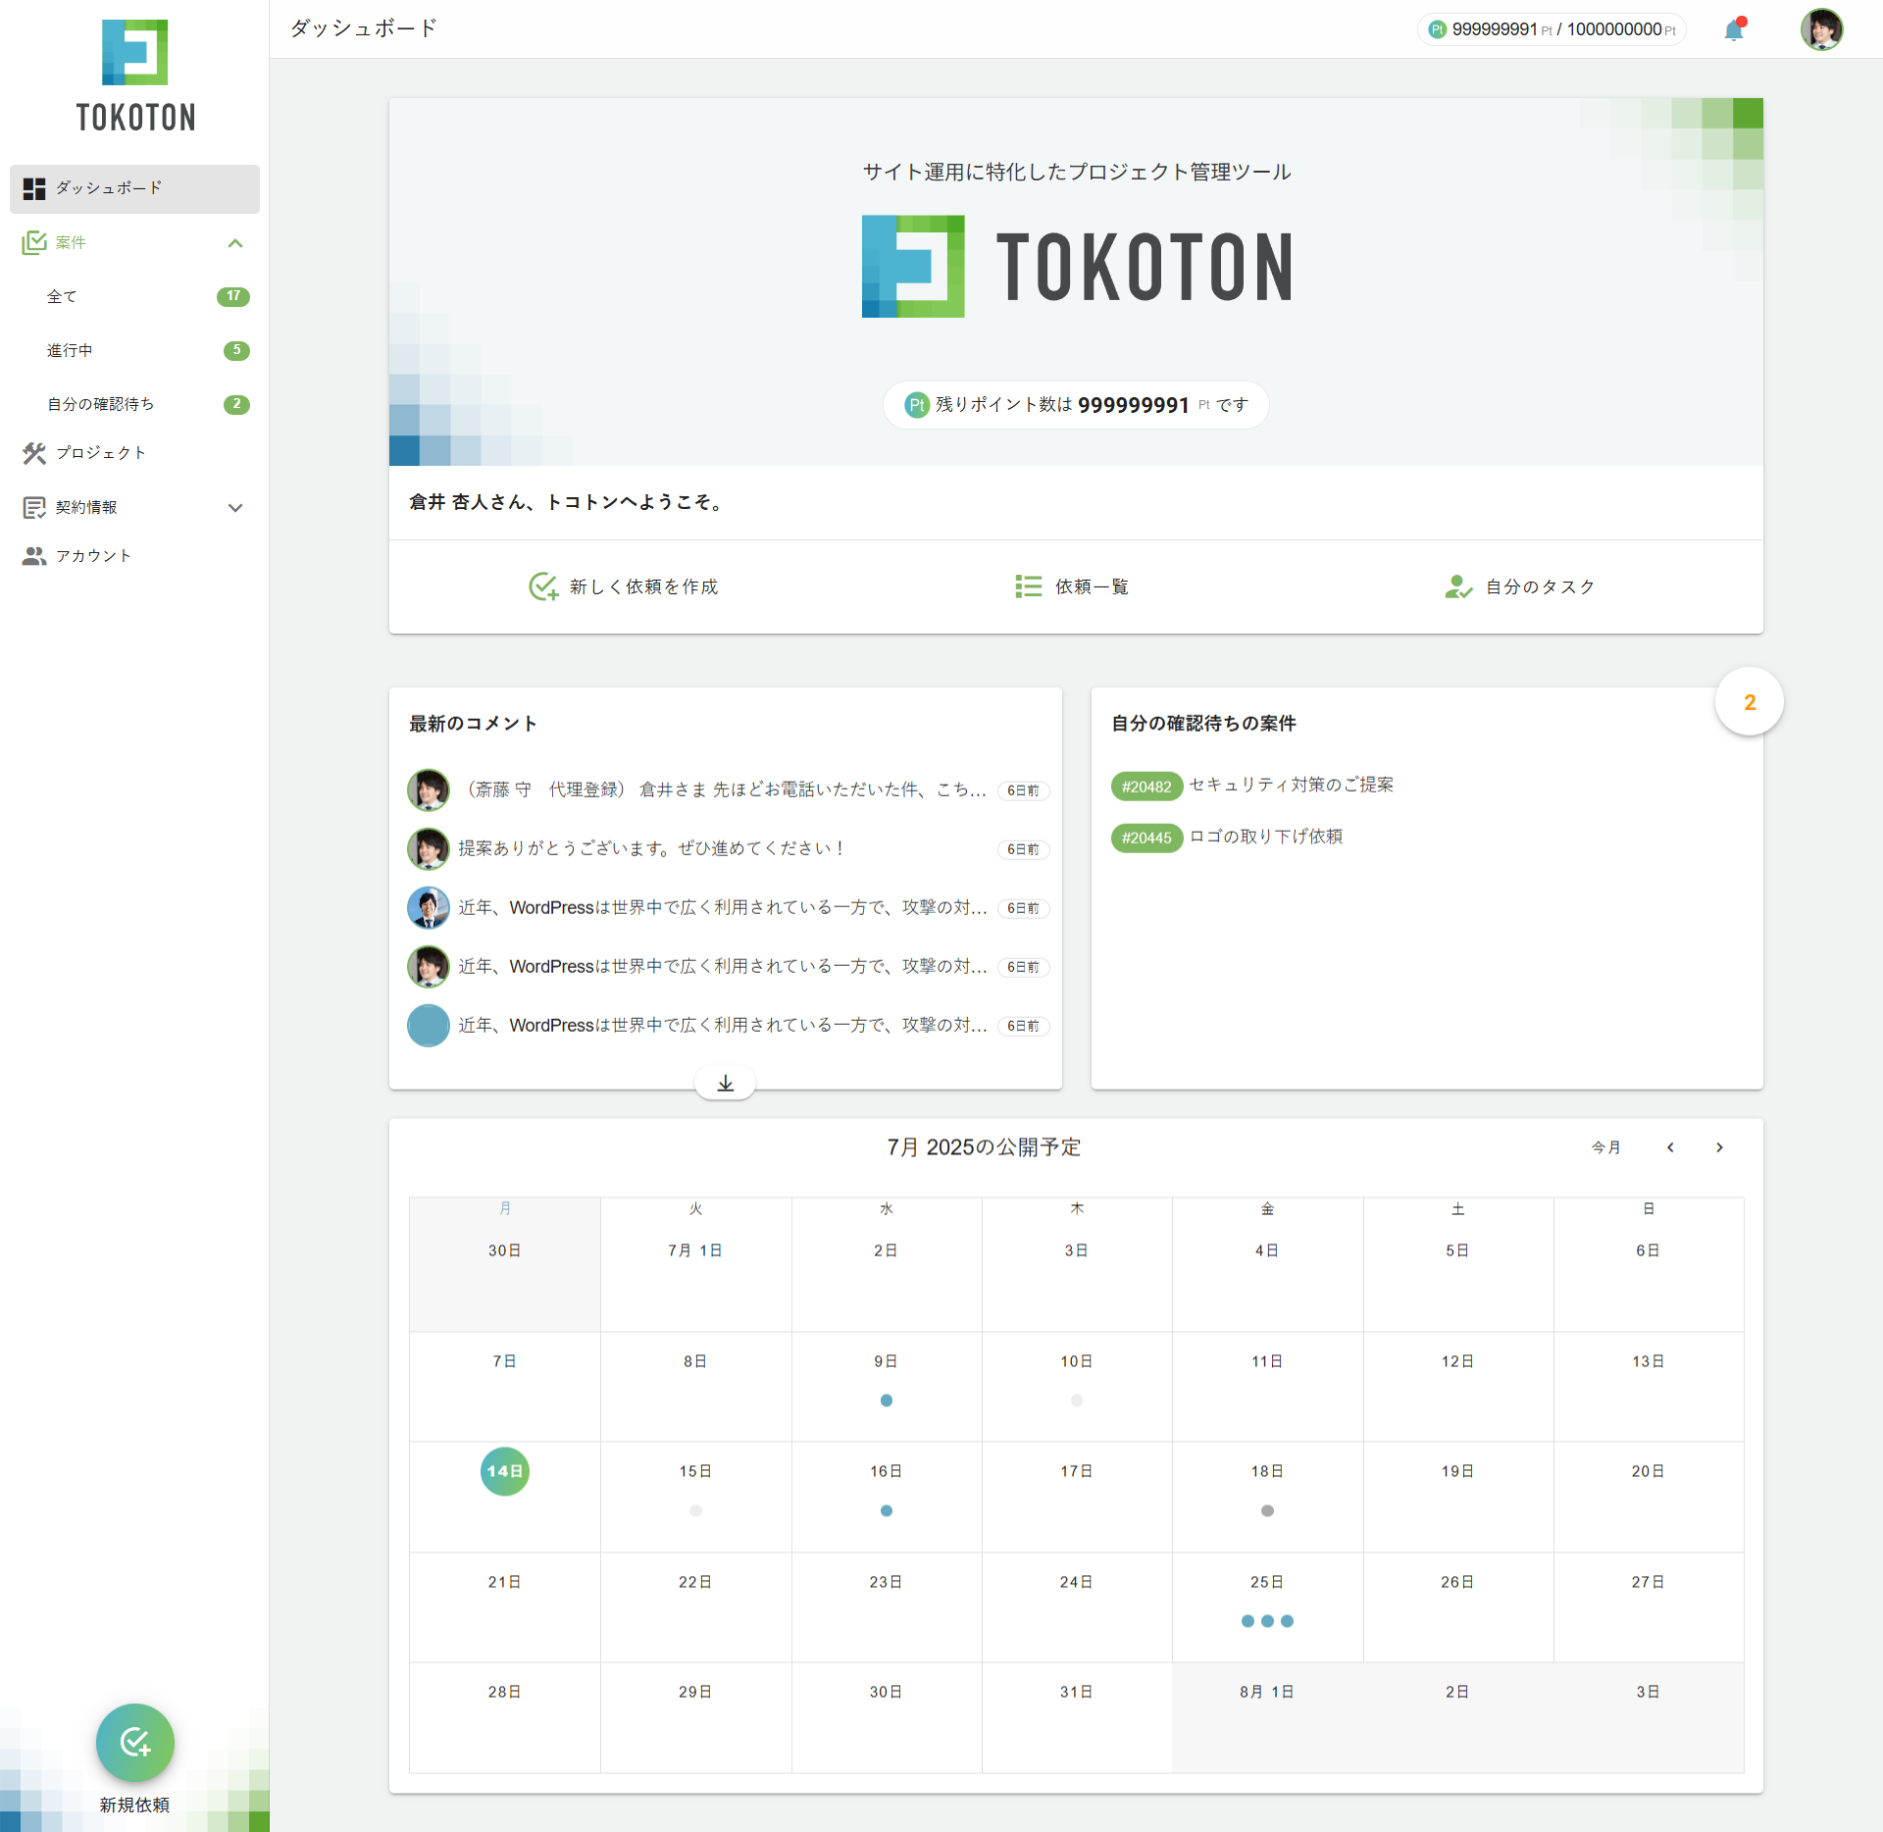Click the avatar beside the 斎藤 守 comment
The image size is (1883, 1832).
(x=429, y=789)
